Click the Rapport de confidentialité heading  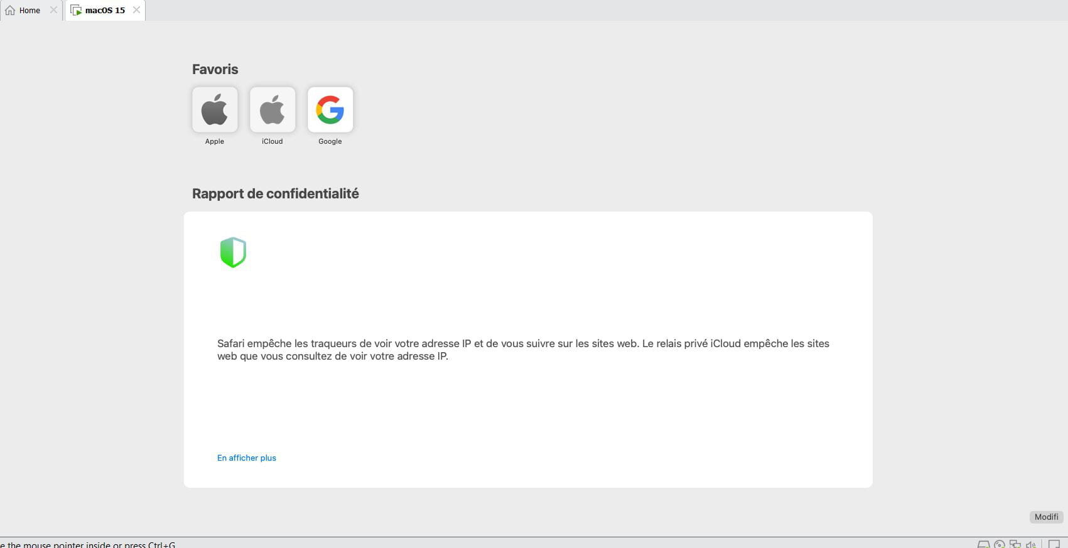(276, 193)
